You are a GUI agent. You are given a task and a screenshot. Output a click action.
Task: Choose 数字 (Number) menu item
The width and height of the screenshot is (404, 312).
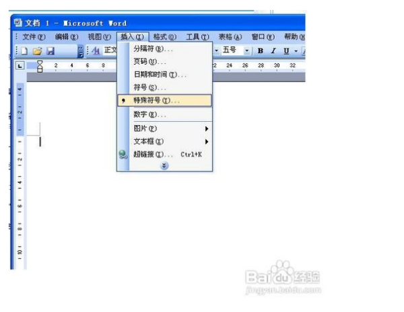pos(164,114)
